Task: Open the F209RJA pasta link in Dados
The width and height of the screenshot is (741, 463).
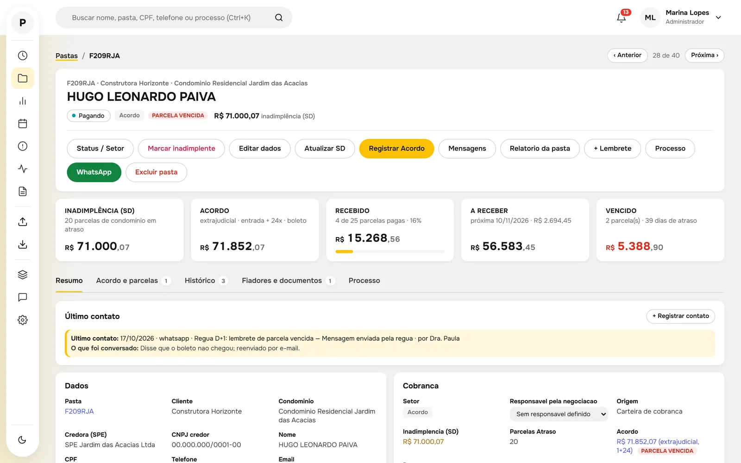Action: click(x=79, y=411)
